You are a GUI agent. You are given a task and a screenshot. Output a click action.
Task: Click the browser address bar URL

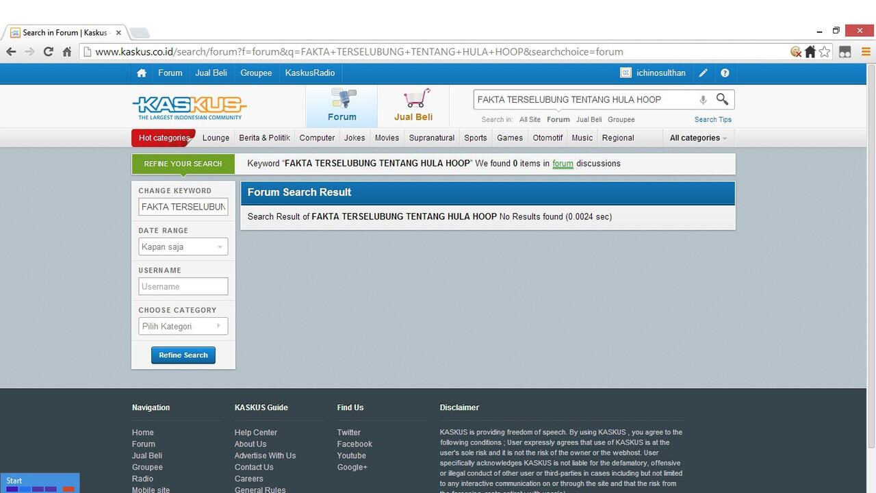(x=359, y=51)
